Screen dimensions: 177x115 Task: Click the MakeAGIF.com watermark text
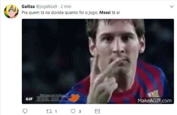[x=155, y=101]
